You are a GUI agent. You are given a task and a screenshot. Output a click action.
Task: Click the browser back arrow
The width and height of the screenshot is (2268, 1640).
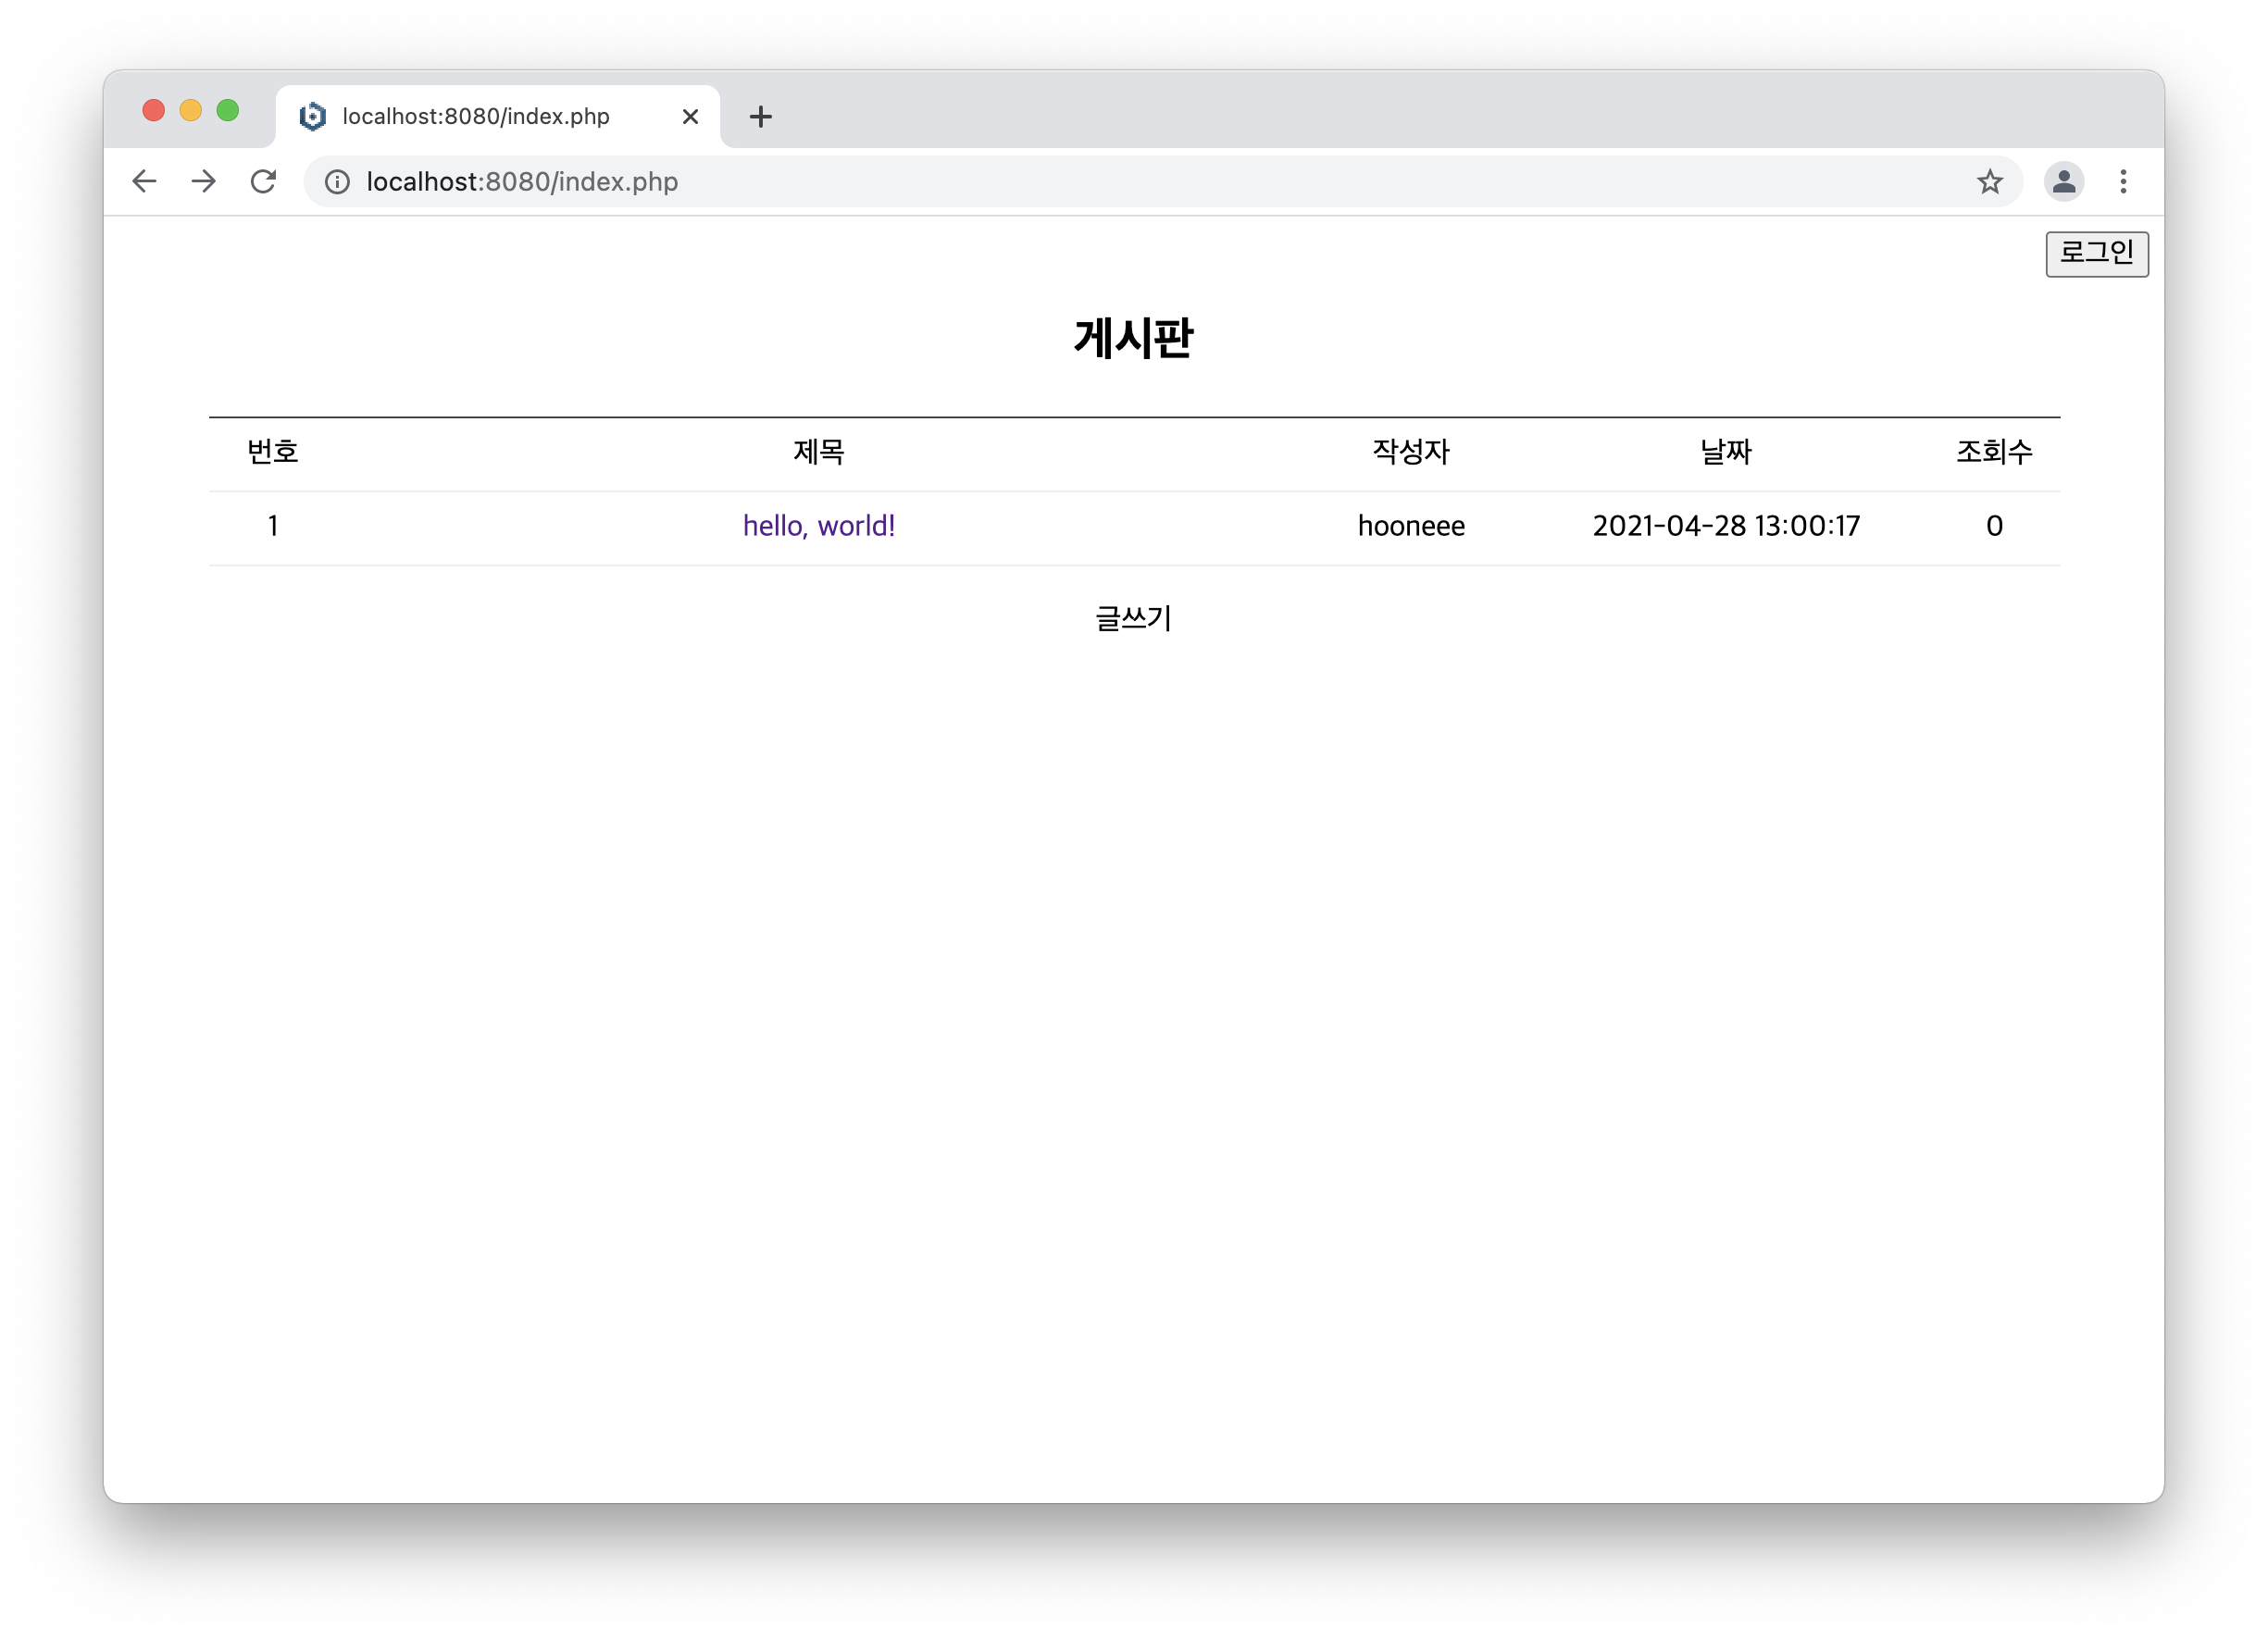click(x=144, y=181)
